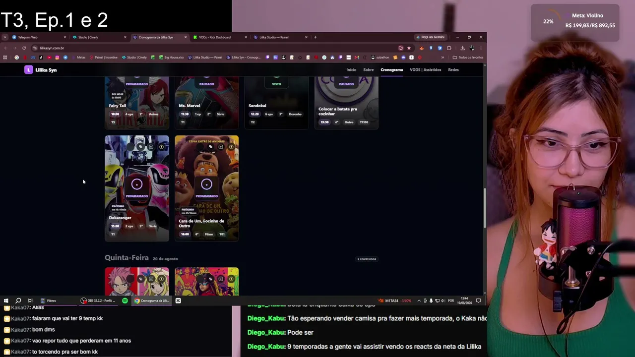Select the Cronograma nav item

[392, 70]
